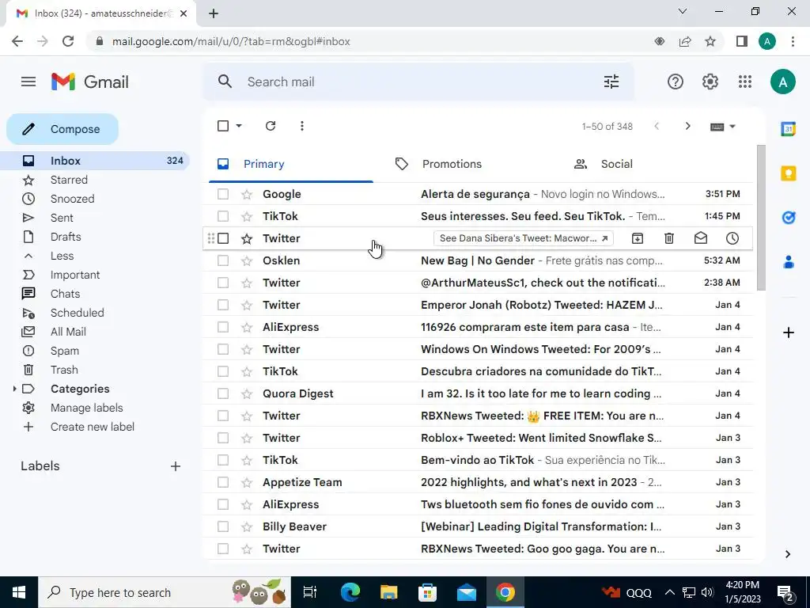The image size is (810, 608).
Task: Collapse the sidebar with Less
Action: coord(62,256)
